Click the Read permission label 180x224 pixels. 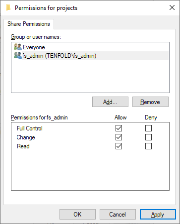[x=23, y=146]
